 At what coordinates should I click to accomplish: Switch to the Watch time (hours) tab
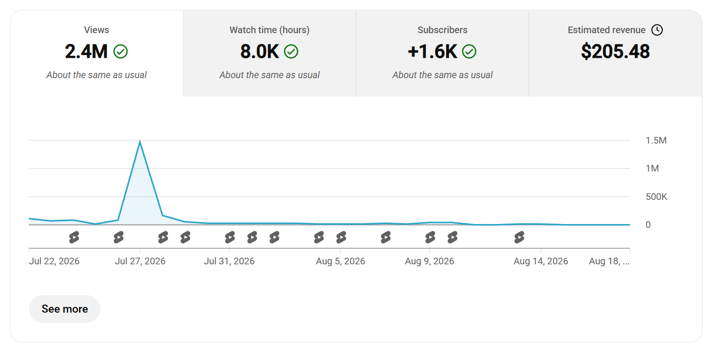[270, 54]
